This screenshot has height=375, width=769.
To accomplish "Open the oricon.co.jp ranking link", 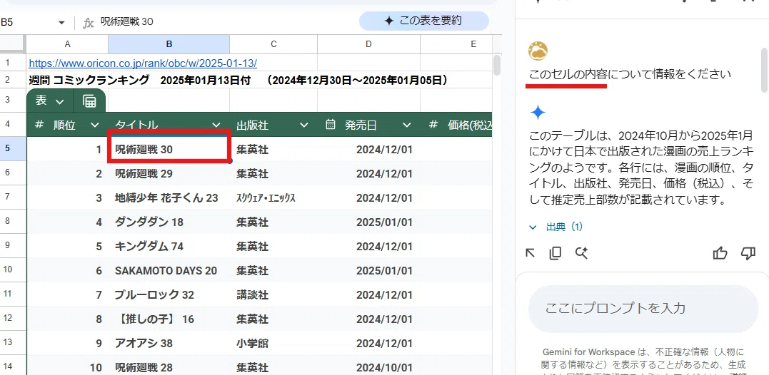I will point(143,63).
